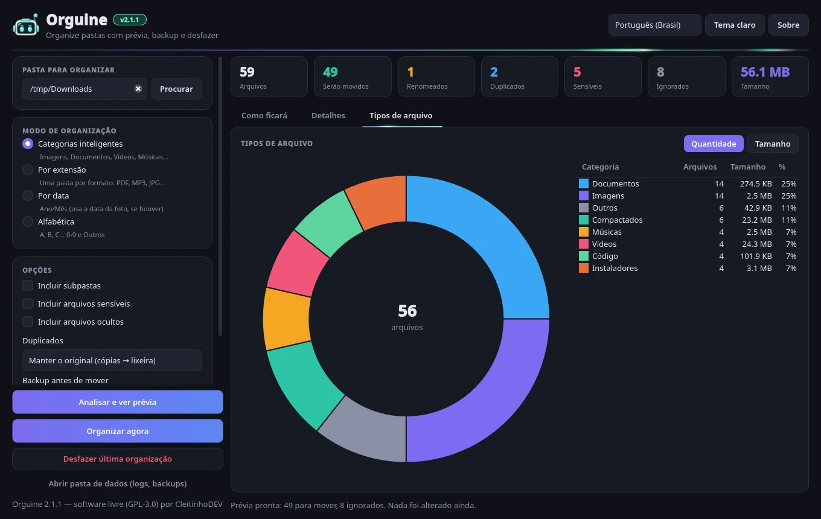Image resolution: width=821 pixels, height=519 pixels.
Task: Check Incluir arquivos sensíveis option
Action: point(28,304)
